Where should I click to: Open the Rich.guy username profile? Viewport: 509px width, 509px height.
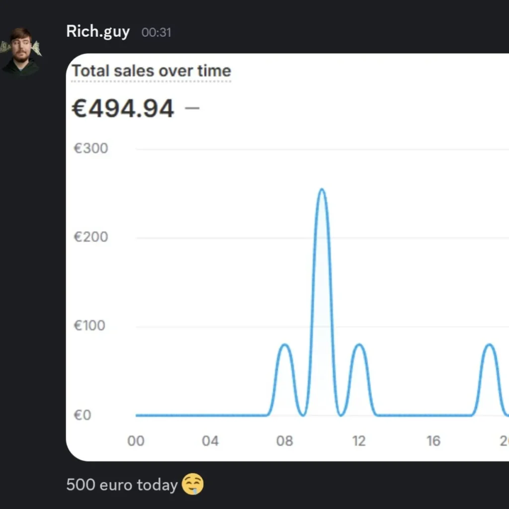click(x=98, y=32)
